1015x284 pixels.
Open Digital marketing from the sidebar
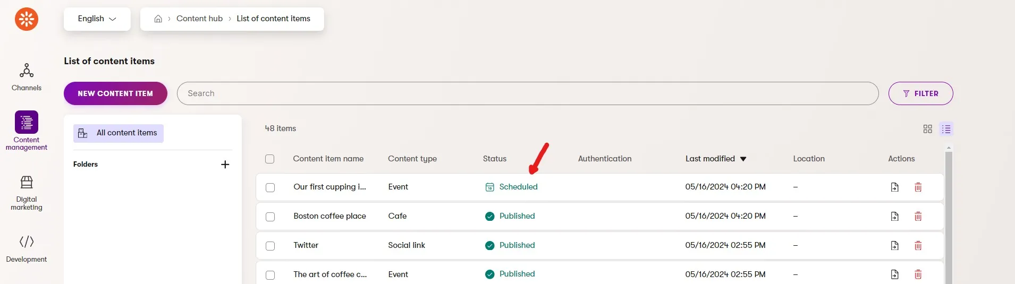pos(26,193)
